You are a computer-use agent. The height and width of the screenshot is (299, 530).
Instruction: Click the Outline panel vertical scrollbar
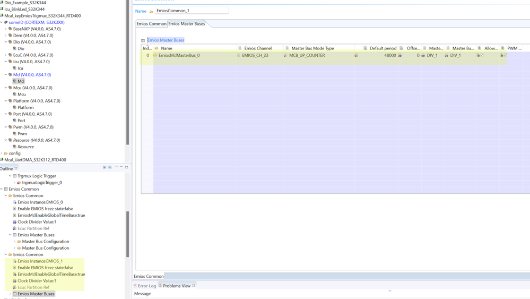pyautogui.click(x=128, y=234)
